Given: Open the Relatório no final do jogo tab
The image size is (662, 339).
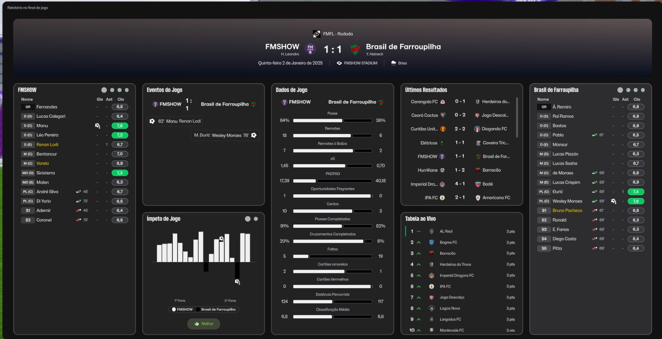Looking at the screenshot, I should [28, 8].
